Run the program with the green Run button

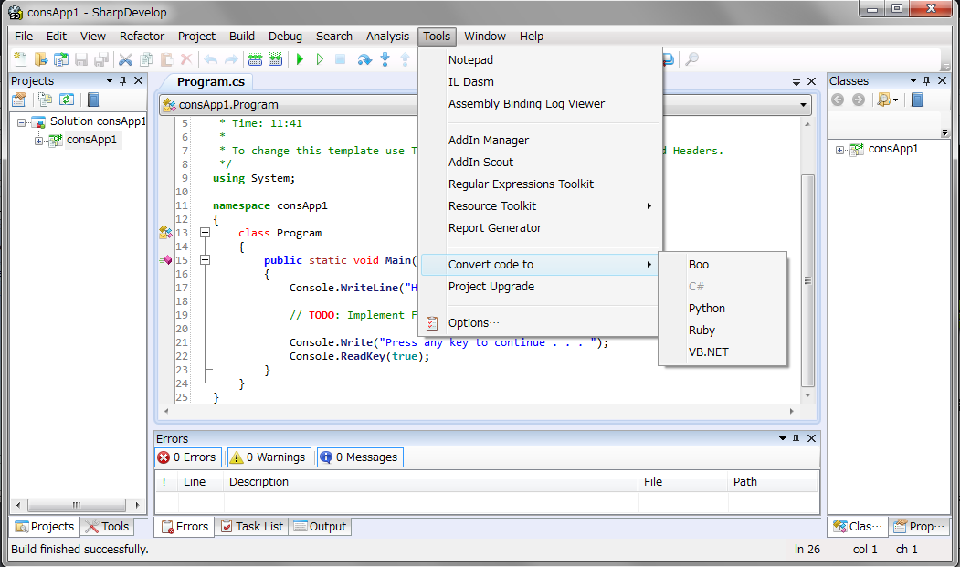[x=301, y=58]
